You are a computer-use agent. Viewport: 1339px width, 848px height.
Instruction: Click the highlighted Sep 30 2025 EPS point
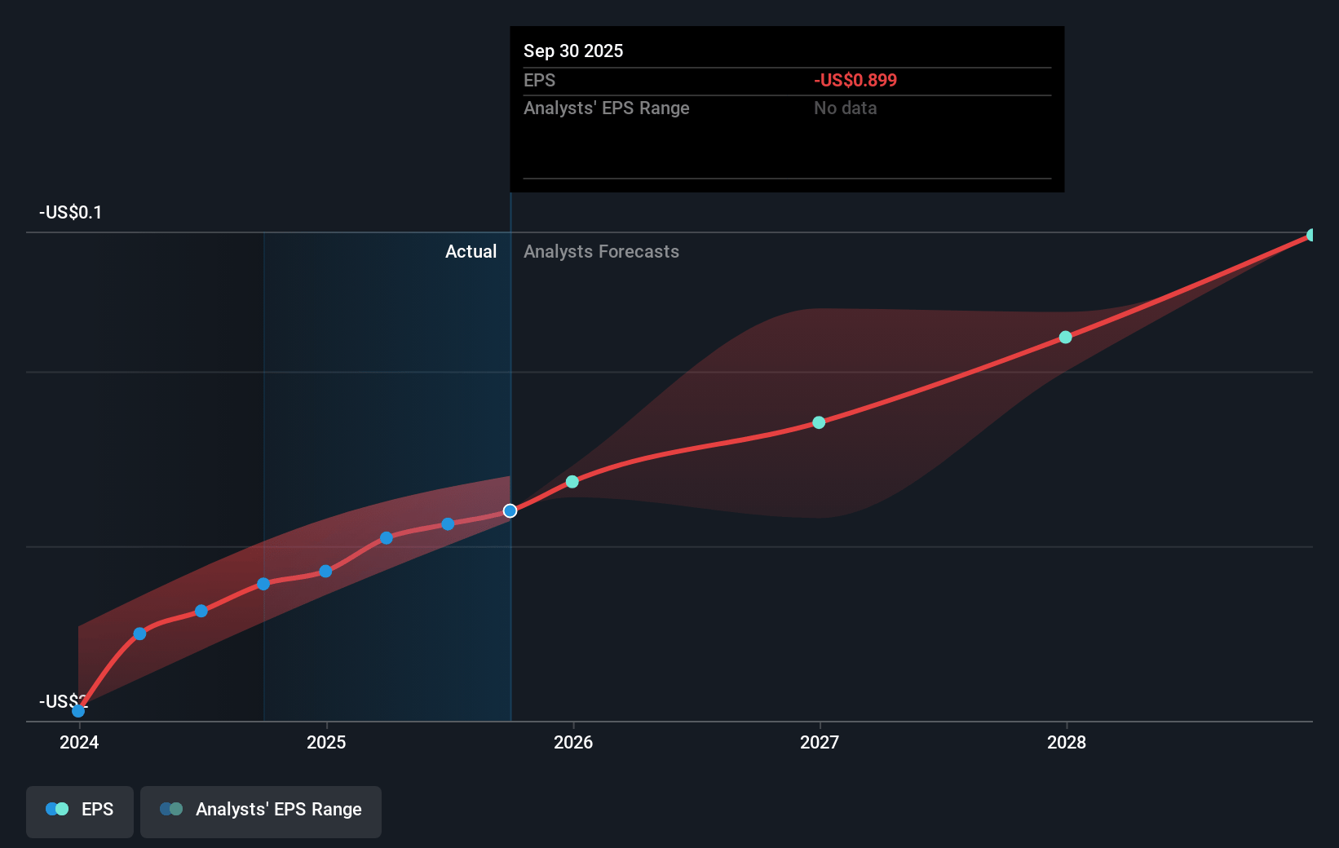[x=510, y=511]
